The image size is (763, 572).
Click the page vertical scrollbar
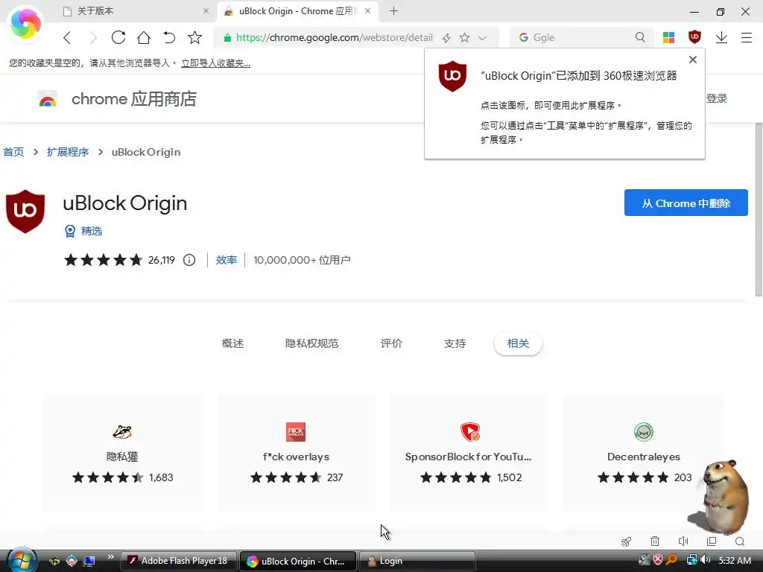759,209
